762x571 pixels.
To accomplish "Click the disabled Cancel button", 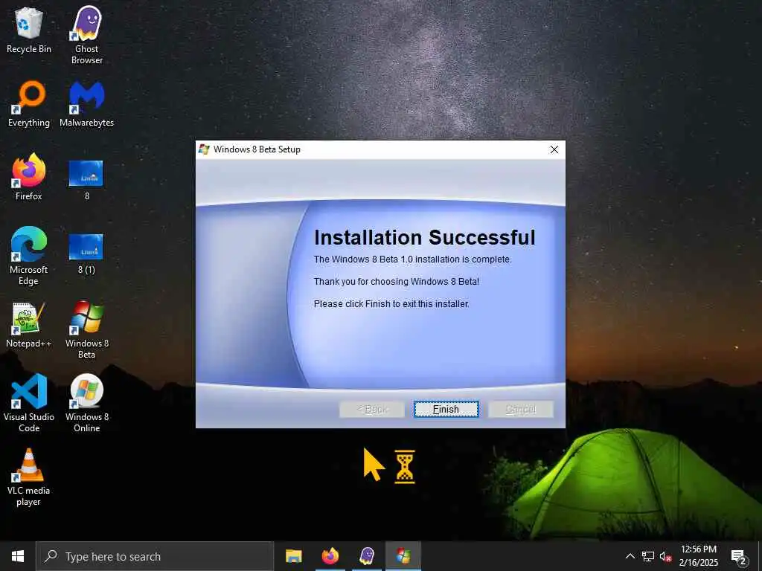I will pos(520,410).
